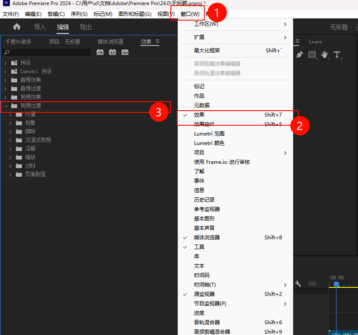Select the Pen tool
358x335 pixels.
point(300,55)
